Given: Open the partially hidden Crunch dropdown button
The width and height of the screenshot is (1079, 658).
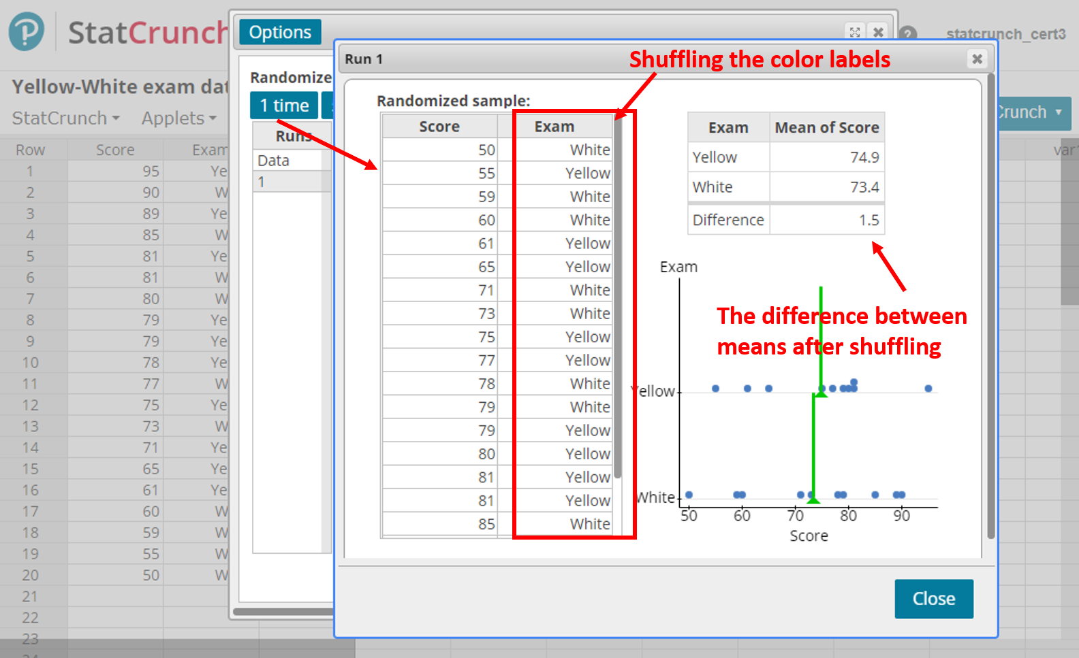Looking at the screenshot, I should pyautogui.click(x=1032, y=112).
